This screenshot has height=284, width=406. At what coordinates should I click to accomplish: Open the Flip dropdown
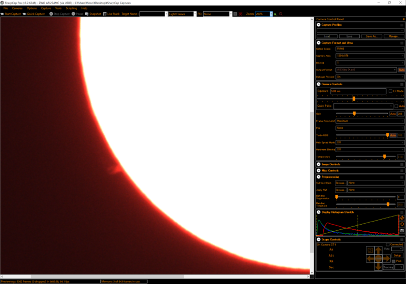(370, 128)
